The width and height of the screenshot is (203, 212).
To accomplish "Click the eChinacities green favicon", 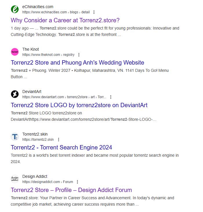I will pyautogui.click(x=15, y=9).
